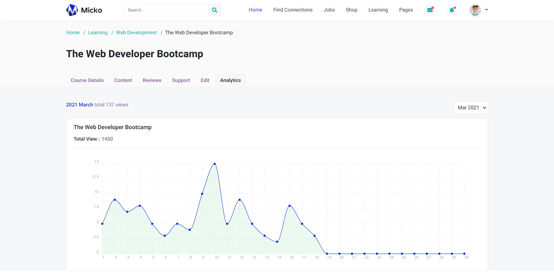
Task: Open the Pages navigation menu
Action: coord(406,10)
